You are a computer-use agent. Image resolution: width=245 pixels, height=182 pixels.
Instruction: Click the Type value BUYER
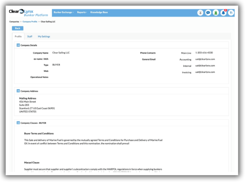click(56, 65)
